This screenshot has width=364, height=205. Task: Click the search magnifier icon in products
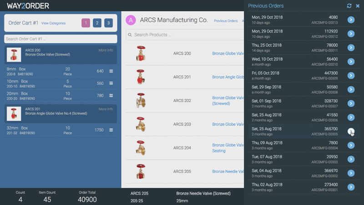point(130,35)
